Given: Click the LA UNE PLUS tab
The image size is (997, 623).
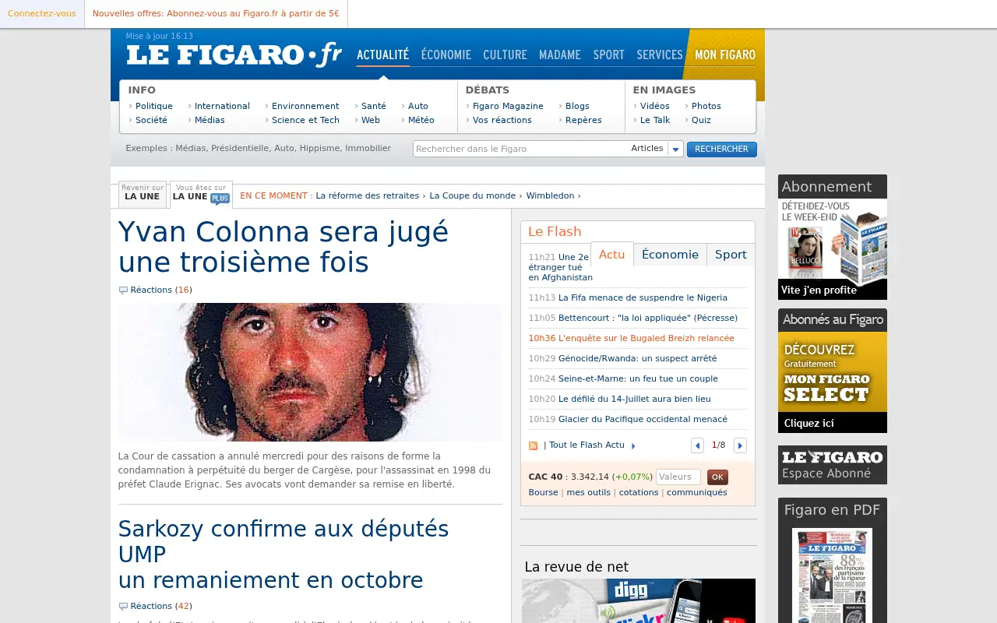Looking at the screenshot, I should [x=201, y=195].
